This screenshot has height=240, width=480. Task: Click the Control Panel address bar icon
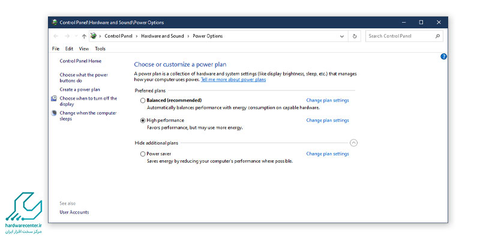point(94,36)
